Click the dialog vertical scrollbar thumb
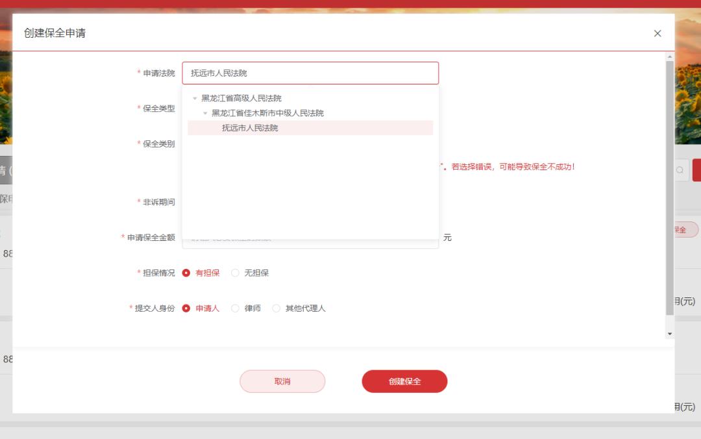This screenshot has height=439, width=701. tap(670, 188)
